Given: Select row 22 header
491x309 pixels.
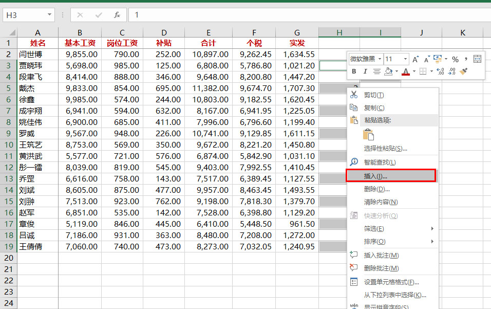Looking at the screenshot, I should 8,281.
